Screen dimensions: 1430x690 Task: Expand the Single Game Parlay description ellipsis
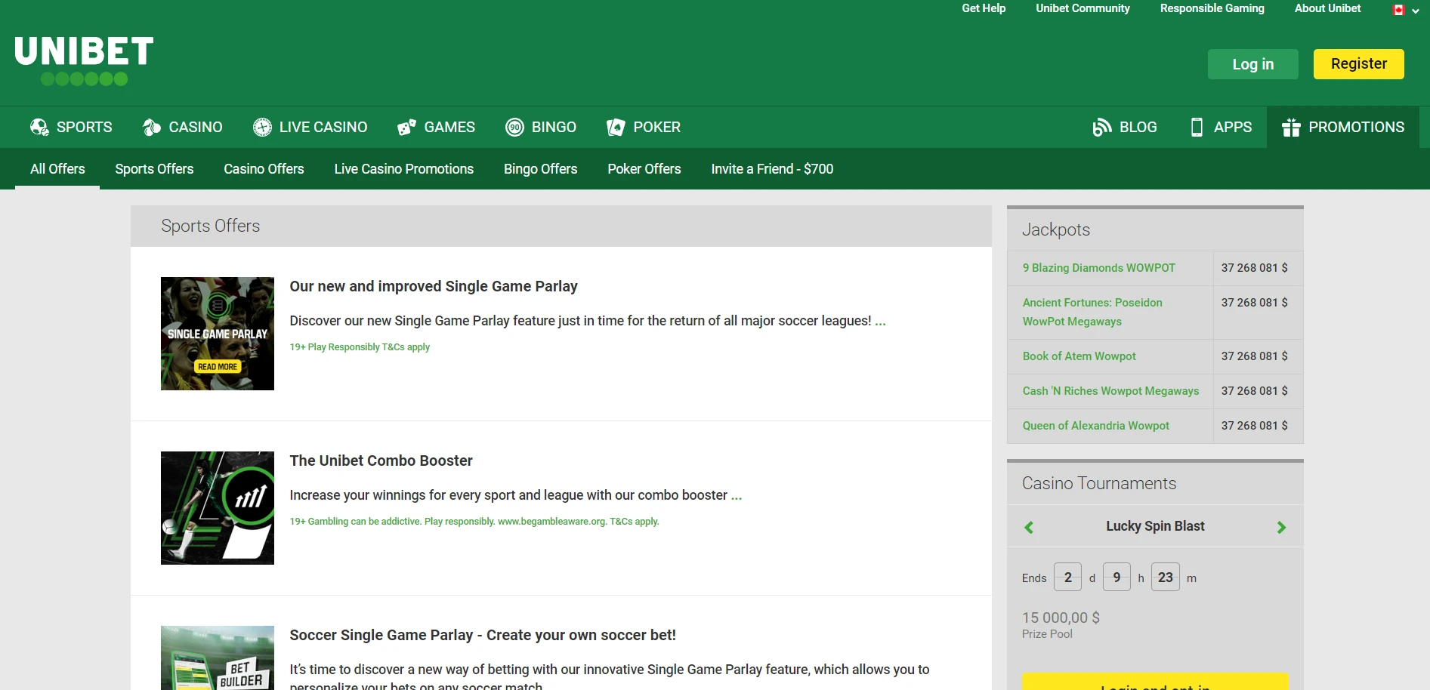[x=880, y=321]
